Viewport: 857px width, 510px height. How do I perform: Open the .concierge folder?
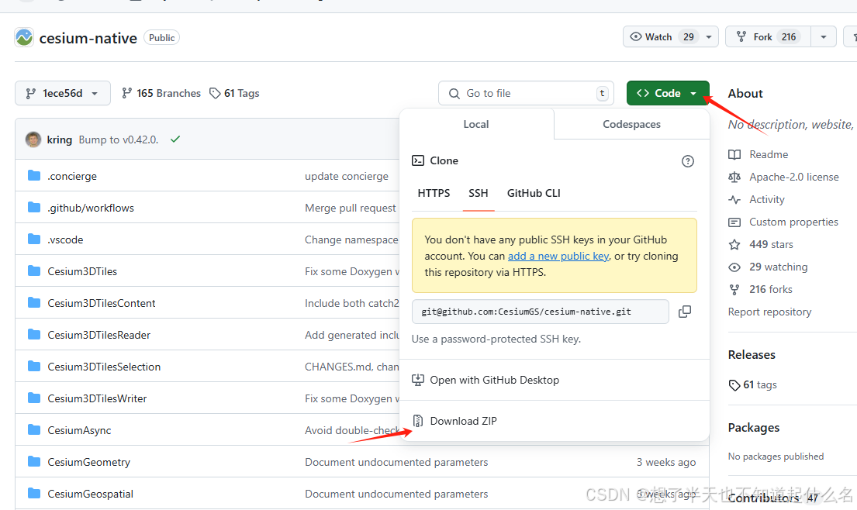tap(72, 177)
